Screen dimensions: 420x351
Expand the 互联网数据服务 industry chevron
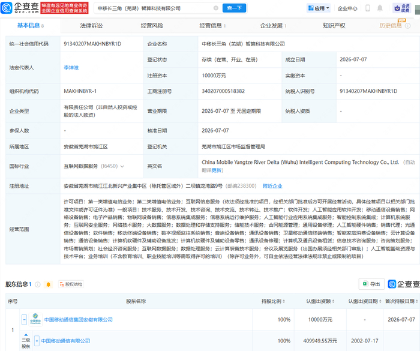[x=122, y=166]
